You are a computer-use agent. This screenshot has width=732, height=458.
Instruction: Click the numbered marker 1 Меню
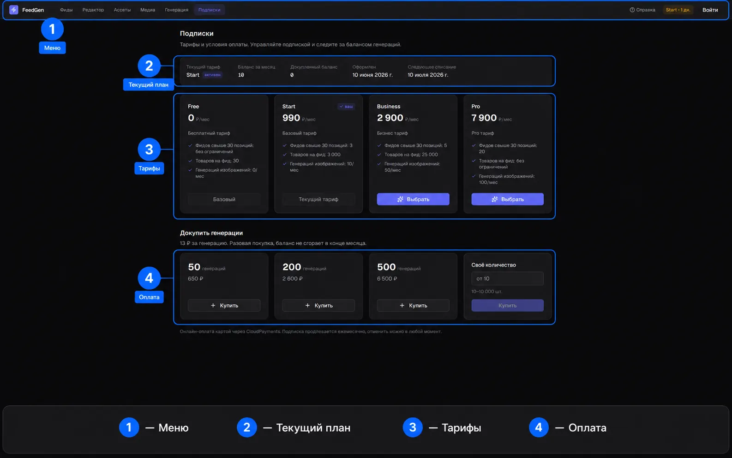pos(52,29)
